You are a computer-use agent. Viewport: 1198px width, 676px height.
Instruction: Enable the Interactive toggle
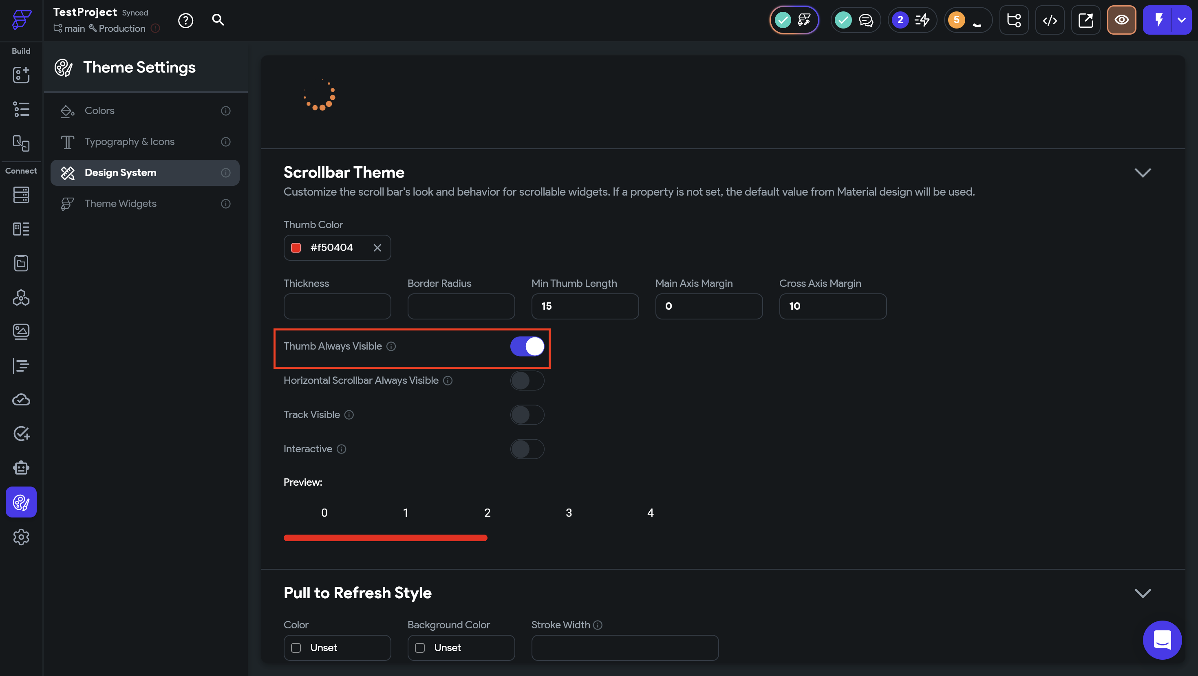(x=527, y=449)
